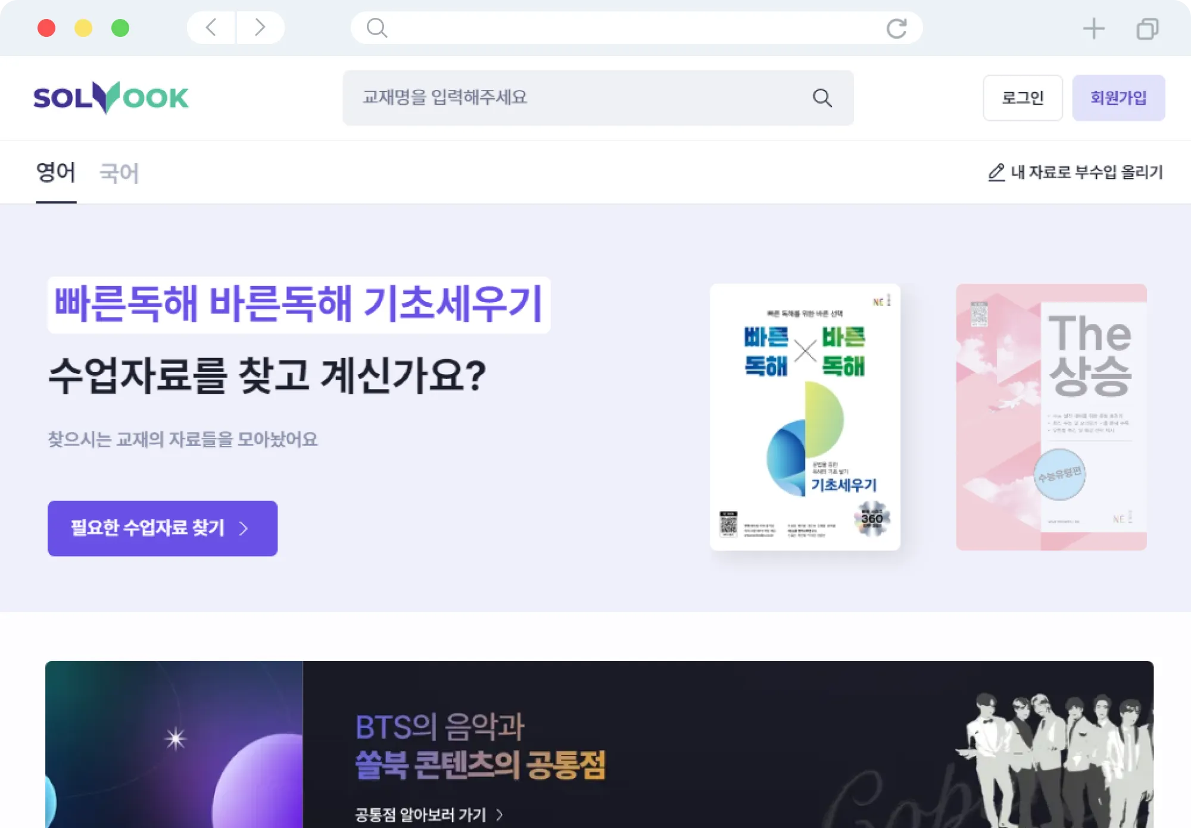Click the address bar search icon
Screen dimensions: 1191x828
click(376, 27)
